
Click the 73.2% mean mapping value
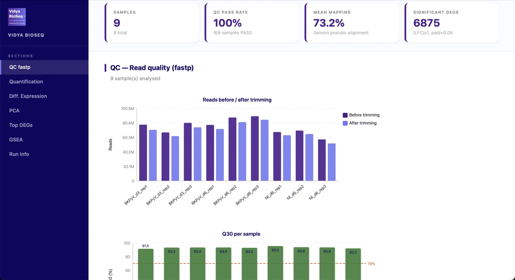pos(329,23)
